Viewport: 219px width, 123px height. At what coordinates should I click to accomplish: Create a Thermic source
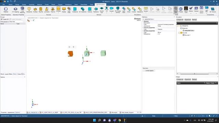pos(53,10)
